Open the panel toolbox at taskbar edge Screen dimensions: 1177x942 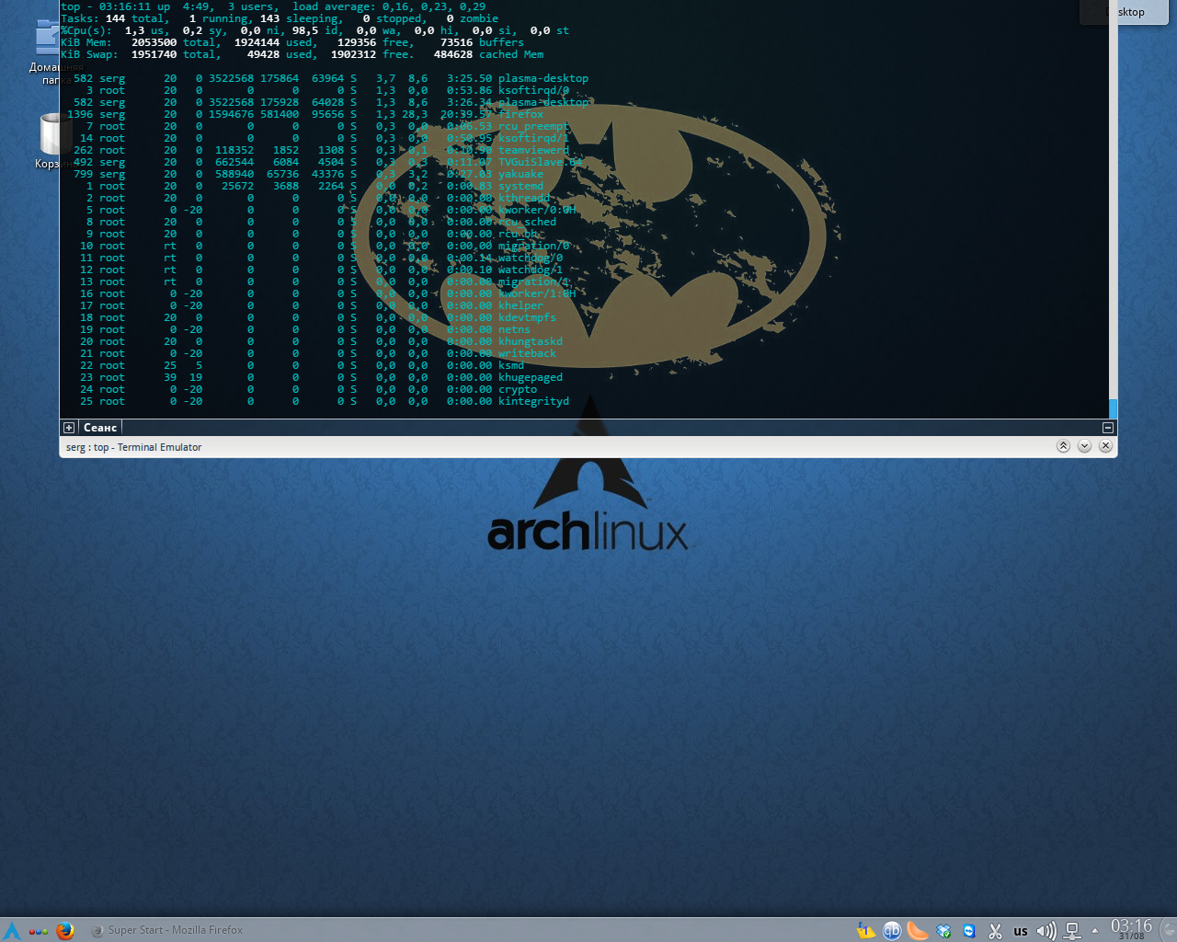click(1169, 930)
